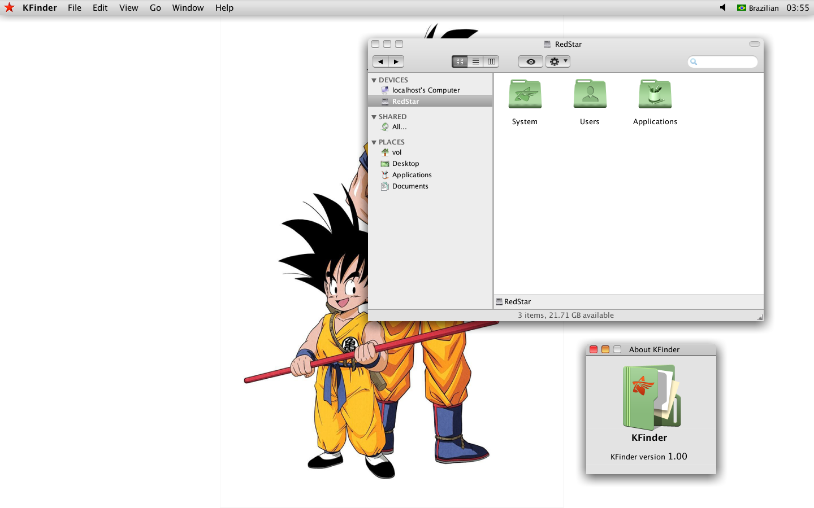Click the About KFinder title bar
The image size is (814, 508).
651,350
